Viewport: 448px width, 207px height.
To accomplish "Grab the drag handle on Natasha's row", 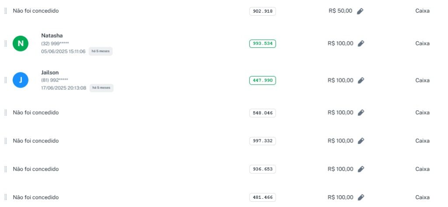I will [x=6, y=44].
